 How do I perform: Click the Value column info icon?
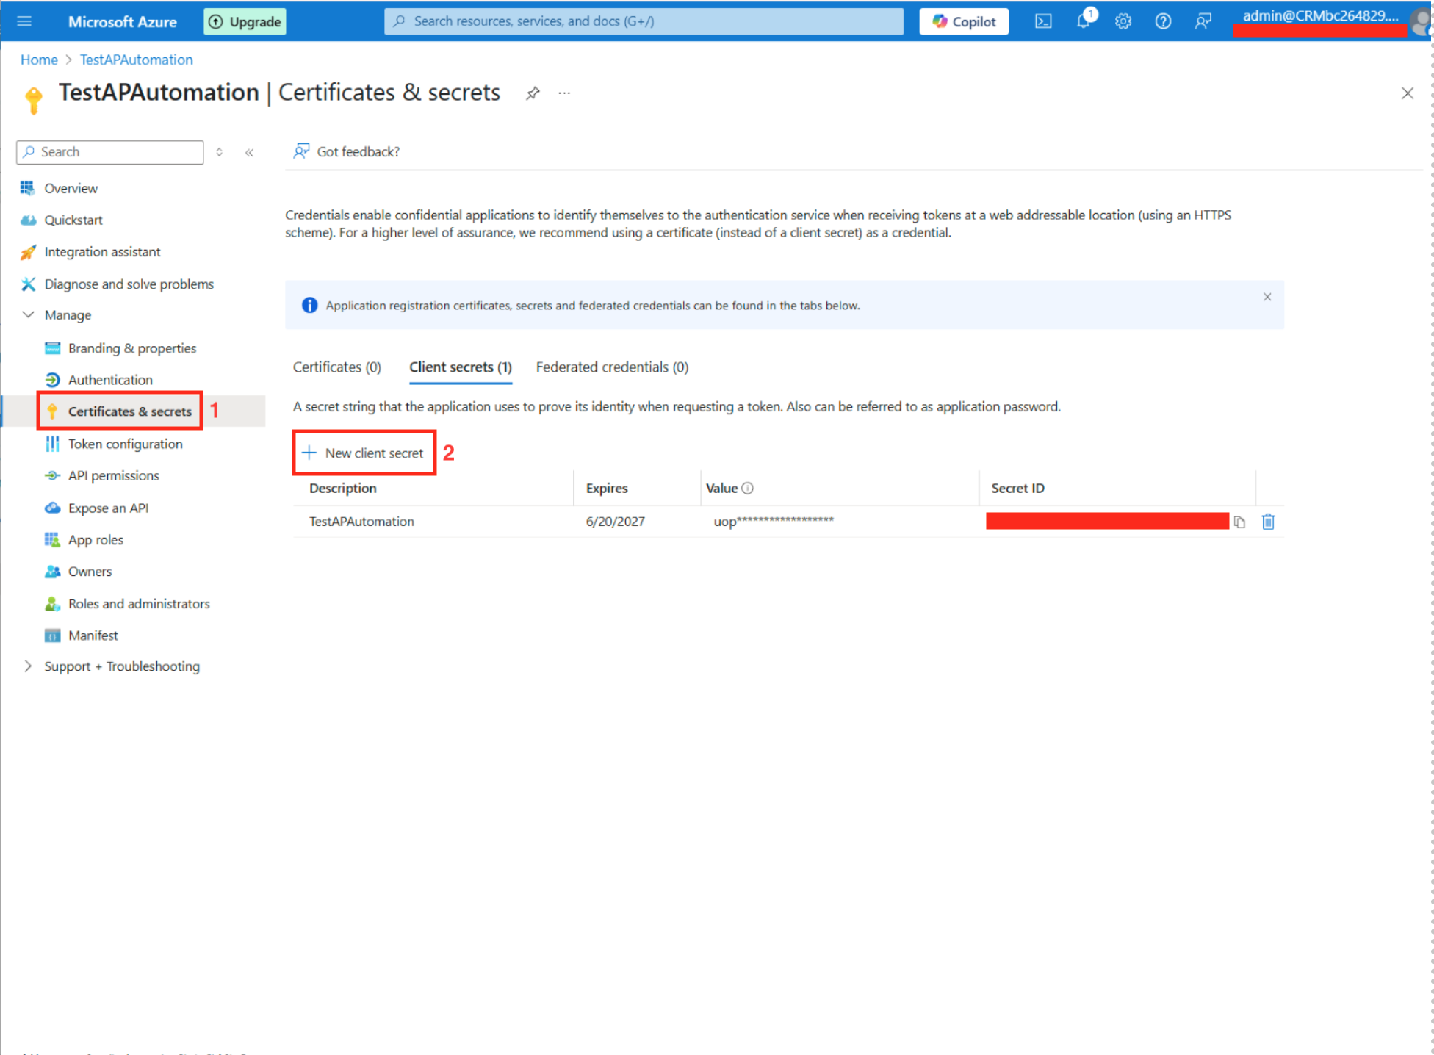coord(748,488)
